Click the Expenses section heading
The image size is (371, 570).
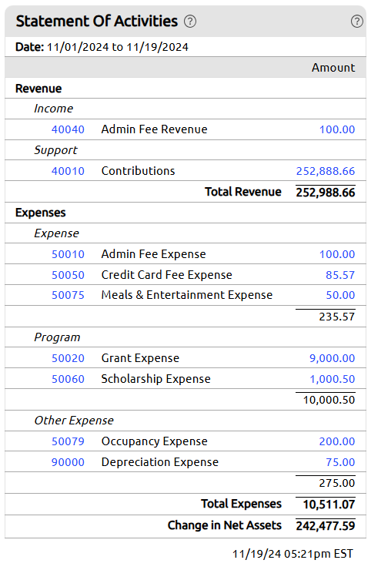(x=40, y=213)
